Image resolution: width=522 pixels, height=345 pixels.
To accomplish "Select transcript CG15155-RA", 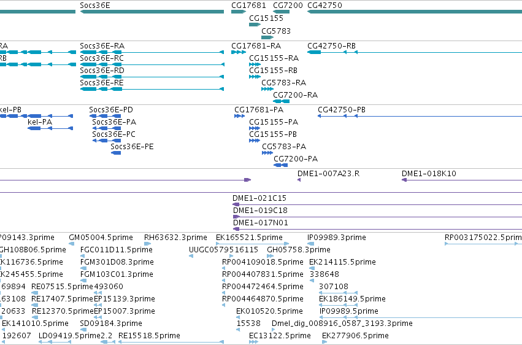I will 274,58.
